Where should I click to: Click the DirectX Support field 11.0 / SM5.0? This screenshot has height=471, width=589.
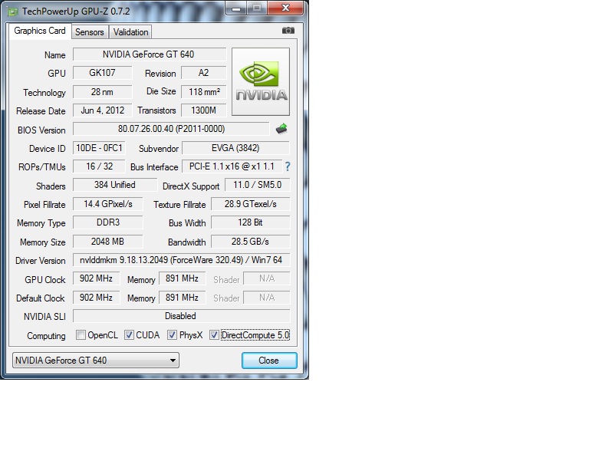[258, 185]
